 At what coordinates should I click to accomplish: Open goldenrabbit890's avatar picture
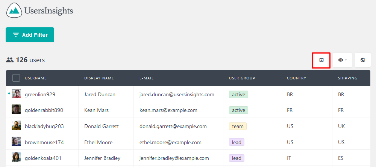[16, 109]
